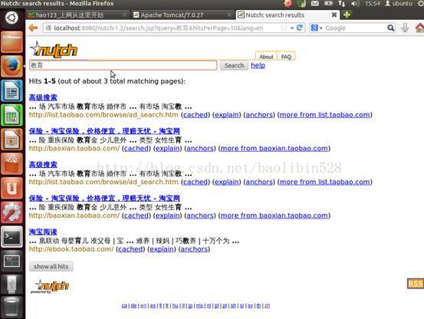Open the help link beside Search
This screenshot has height=319, width=424.
pos(258,65)
